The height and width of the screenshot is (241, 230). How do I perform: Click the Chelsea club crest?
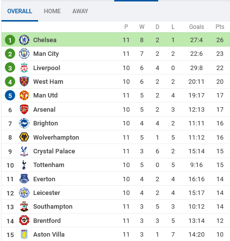click(24, 40)
